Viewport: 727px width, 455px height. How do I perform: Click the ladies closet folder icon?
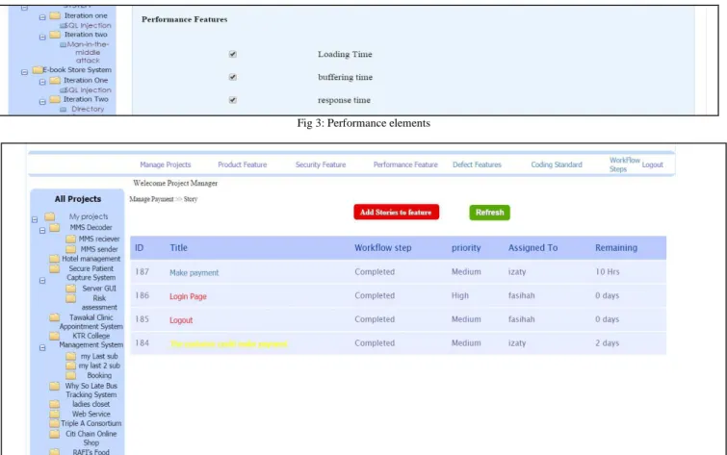pyautogui.click(x=55, y=404)
